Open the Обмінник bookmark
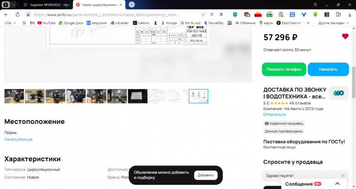Viewport: 356px width, 189px height. click(245, 23)
